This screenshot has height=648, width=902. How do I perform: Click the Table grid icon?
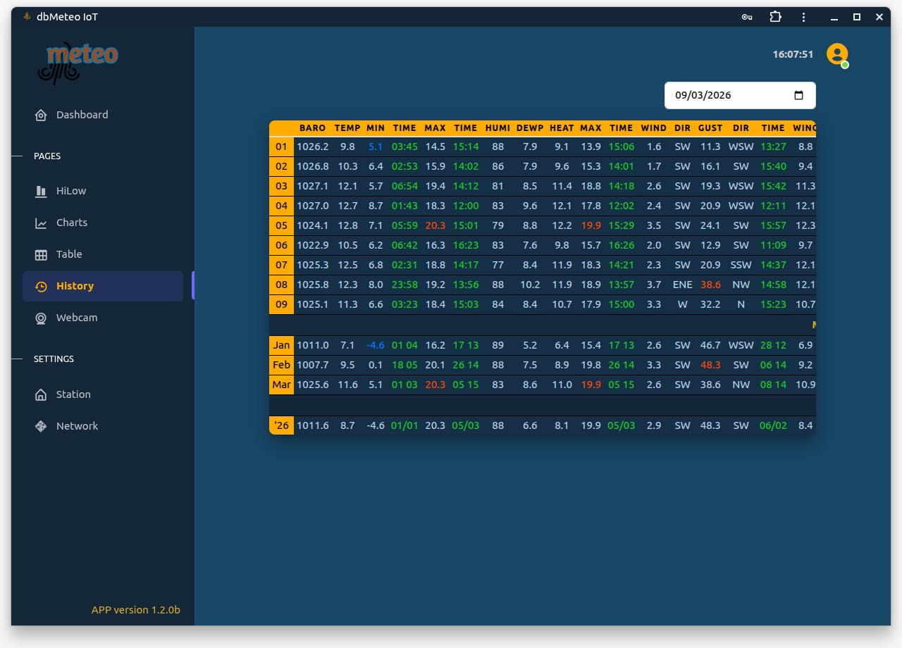pyautogui.click(x=41, y=254)
